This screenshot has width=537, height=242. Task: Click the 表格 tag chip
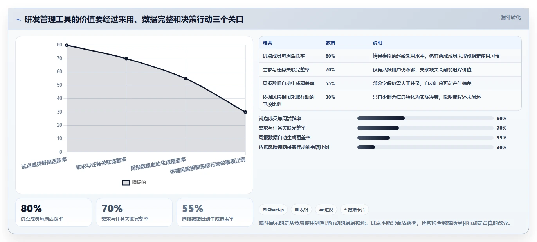[x=301, y=210]
